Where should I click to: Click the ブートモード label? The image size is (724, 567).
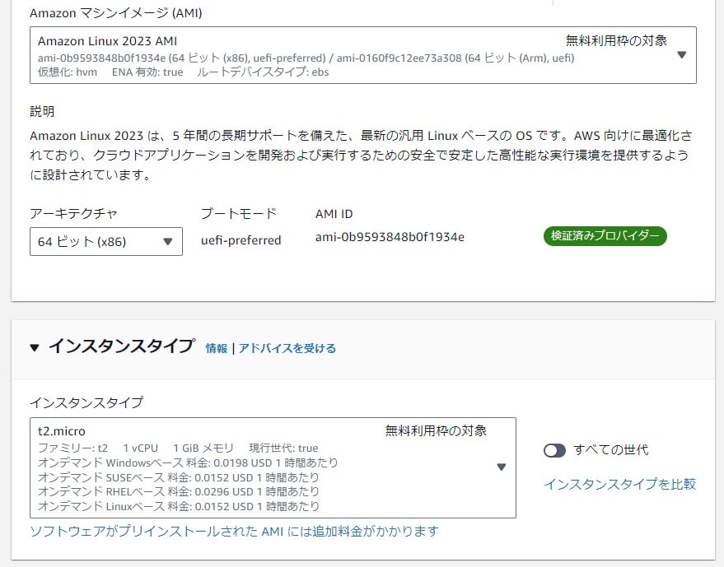point(239,214)
